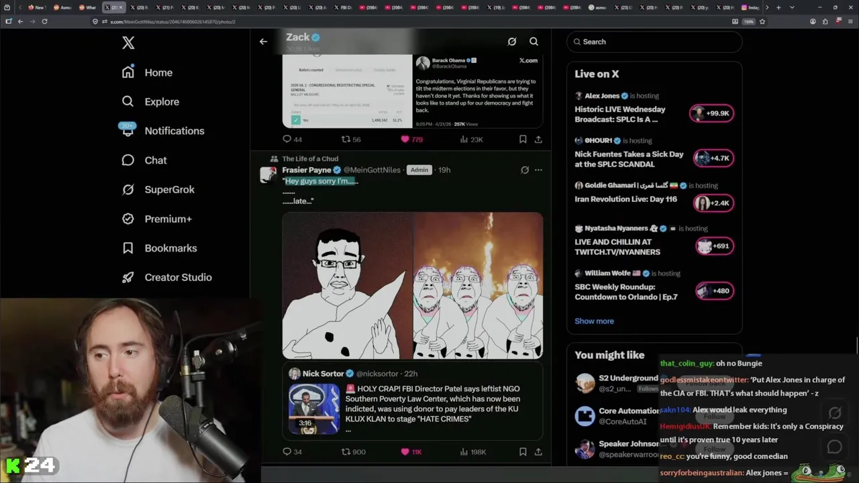Unlike the post with 779 likes
This screenshot has height=483, width=859.
click(x=411, y=140)
